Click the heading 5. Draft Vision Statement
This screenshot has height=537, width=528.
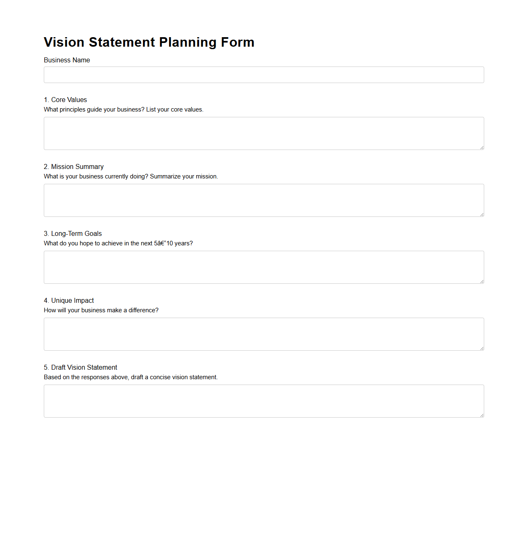click(80, 367)
